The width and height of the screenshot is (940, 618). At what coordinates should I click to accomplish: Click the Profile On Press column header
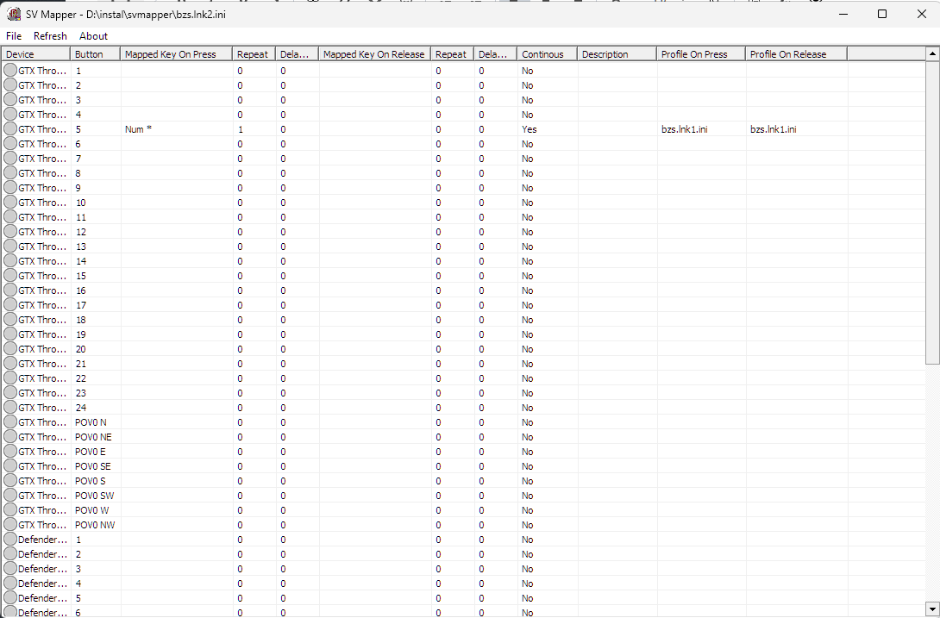(701, 54)
